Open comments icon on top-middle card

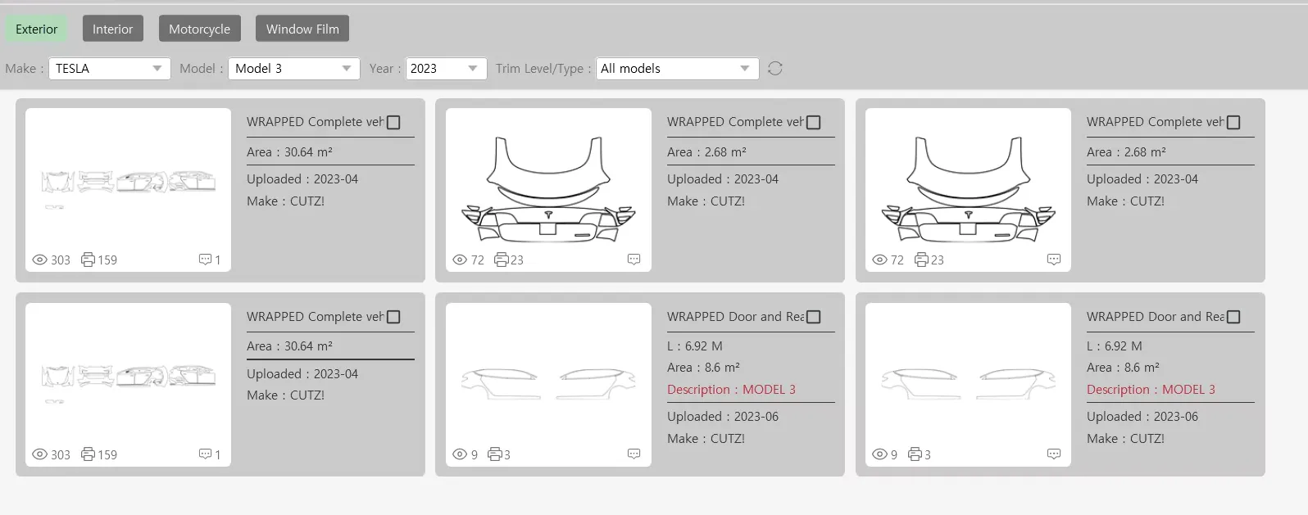pyautogui.click(x=634, y=260)
